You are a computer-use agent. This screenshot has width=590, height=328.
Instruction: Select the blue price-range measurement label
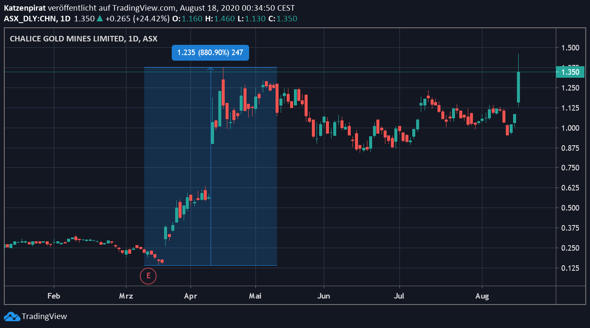coord(210,53)
